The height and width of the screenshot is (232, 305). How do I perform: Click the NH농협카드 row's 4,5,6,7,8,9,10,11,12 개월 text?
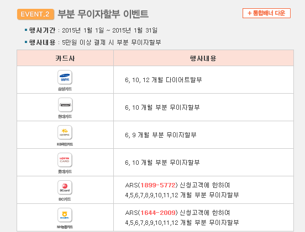pyautogui.click(x=182, y=223)
